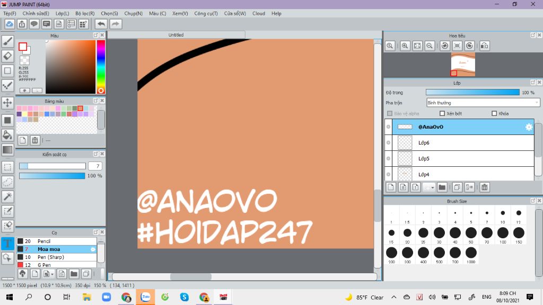Delete palette color with trash icon
Viewport: 543px width, 305px height.
(35, 140)
